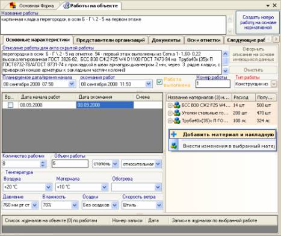
Task: Click the blue plus icon for adding material
Action: click(x=174, y=134)
